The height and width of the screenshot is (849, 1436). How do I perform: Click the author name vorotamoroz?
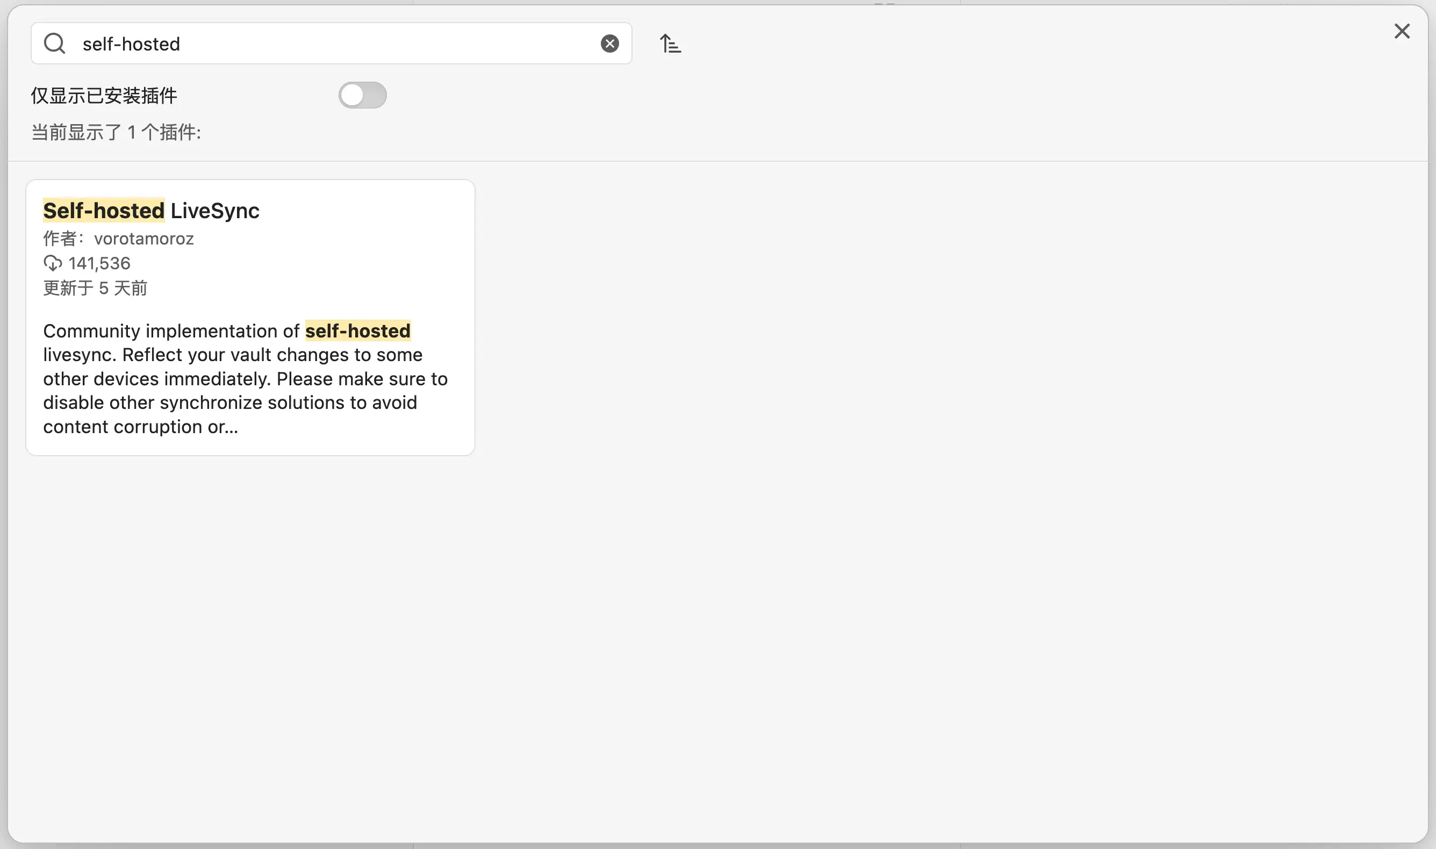click(143, 239)
